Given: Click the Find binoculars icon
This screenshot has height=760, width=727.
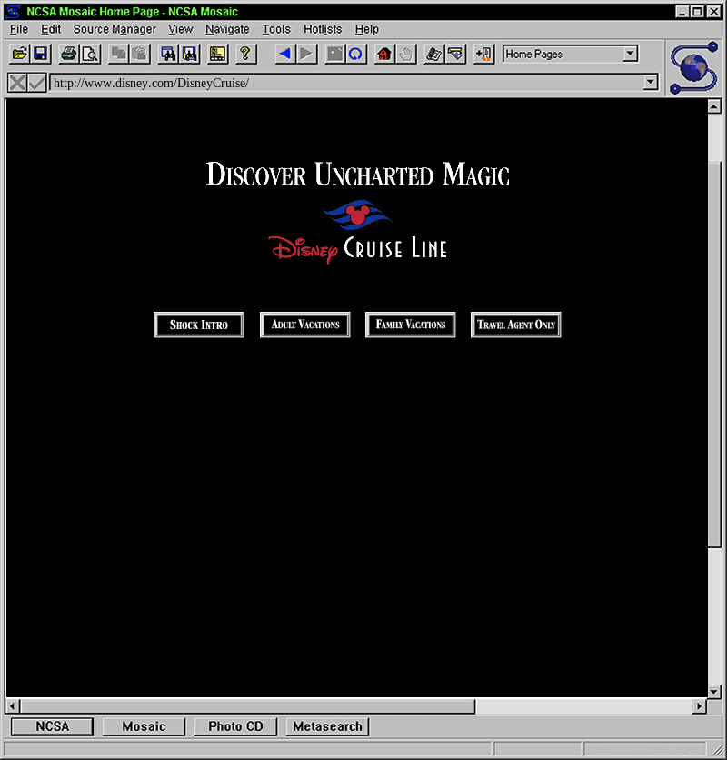Looking at the screenshot, I should [x=168, y=55].
